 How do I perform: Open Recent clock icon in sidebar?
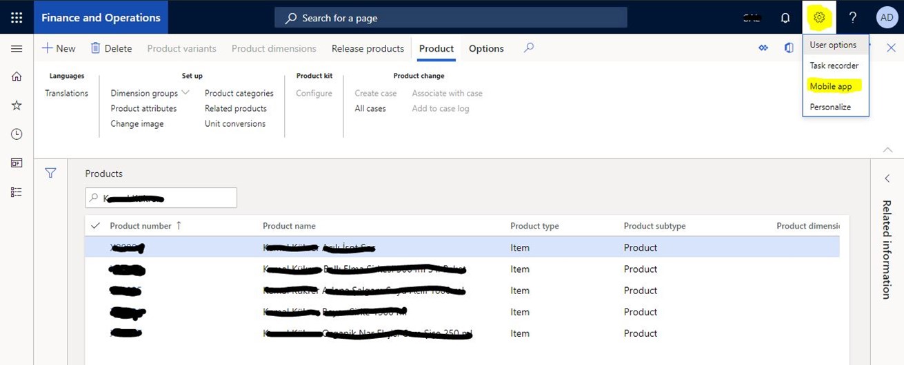[x=17, y=134]
